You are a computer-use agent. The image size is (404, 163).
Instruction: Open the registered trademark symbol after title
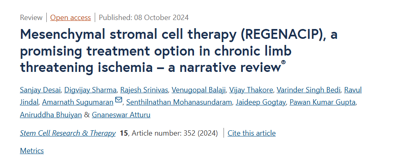283,63
